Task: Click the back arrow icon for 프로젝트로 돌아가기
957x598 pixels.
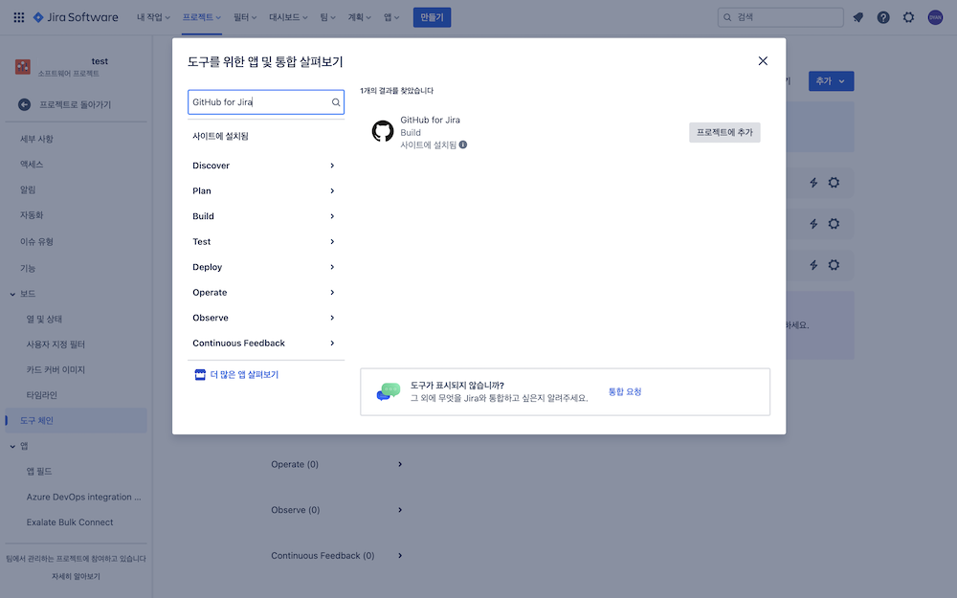Action: (x=25, y=104)
